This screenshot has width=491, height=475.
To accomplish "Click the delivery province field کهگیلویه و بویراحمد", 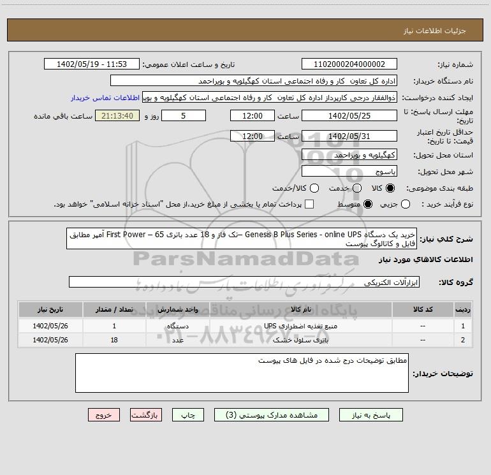I will (349, 154).
